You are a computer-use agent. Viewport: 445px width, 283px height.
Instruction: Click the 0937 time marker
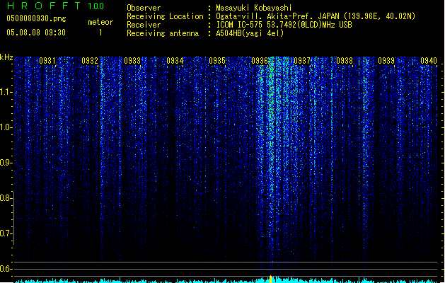coord(302,61)
